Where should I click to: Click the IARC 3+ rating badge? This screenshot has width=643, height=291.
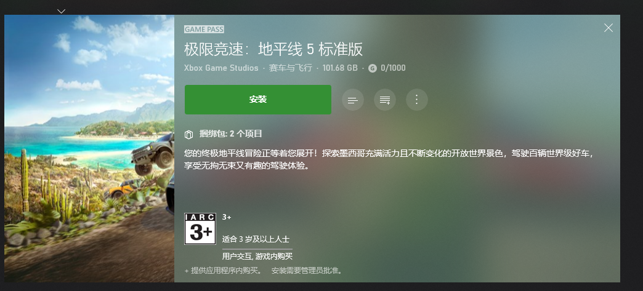click(x=200, y=229)
